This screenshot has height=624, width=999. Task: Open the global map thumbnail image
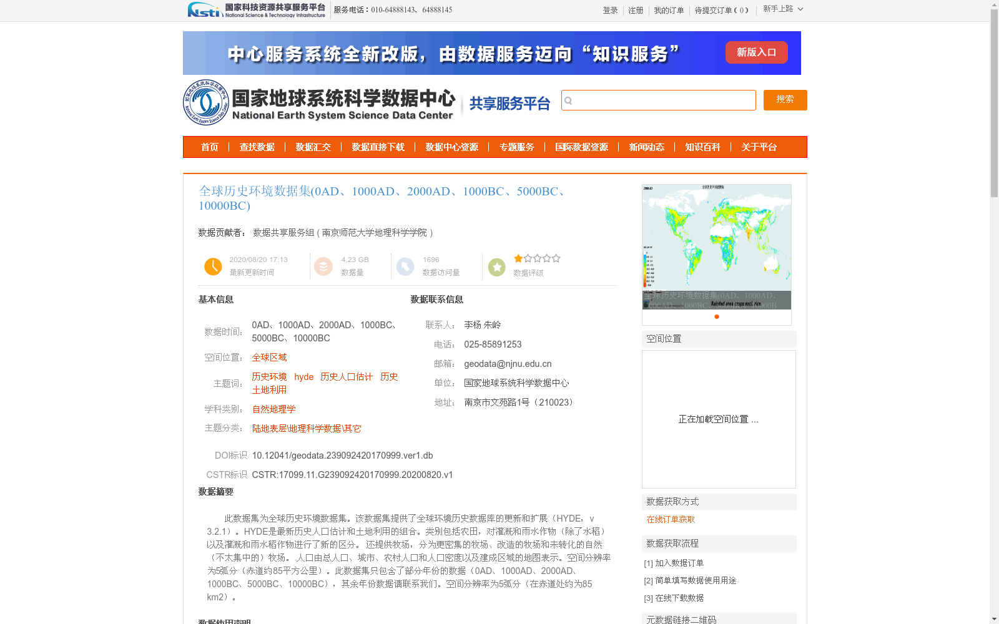pos(717,246)
